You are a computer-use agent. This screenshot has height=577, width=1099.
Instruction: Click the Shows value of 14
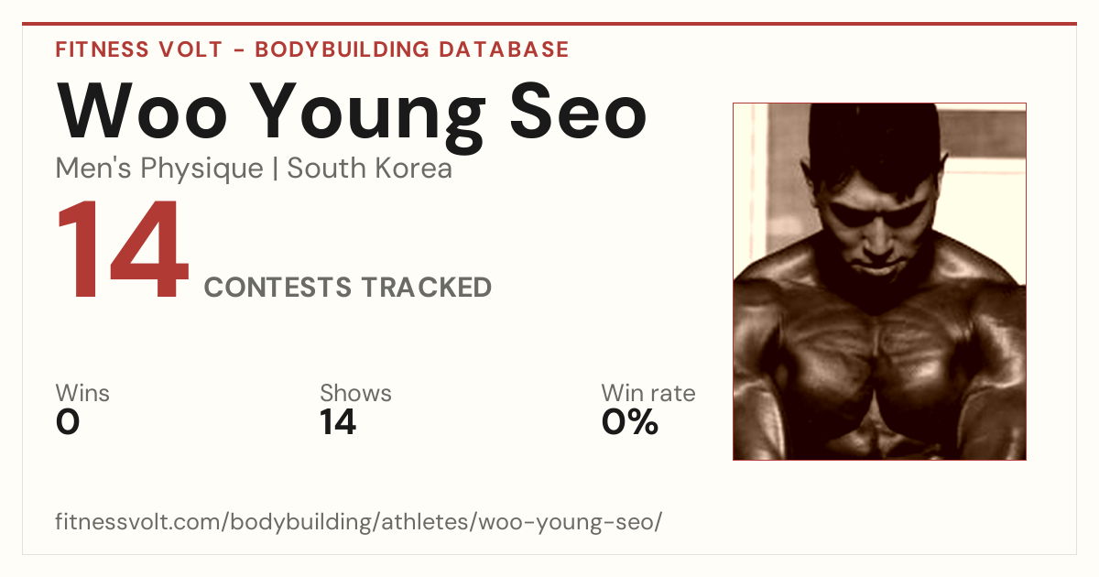tap(338, 422)
